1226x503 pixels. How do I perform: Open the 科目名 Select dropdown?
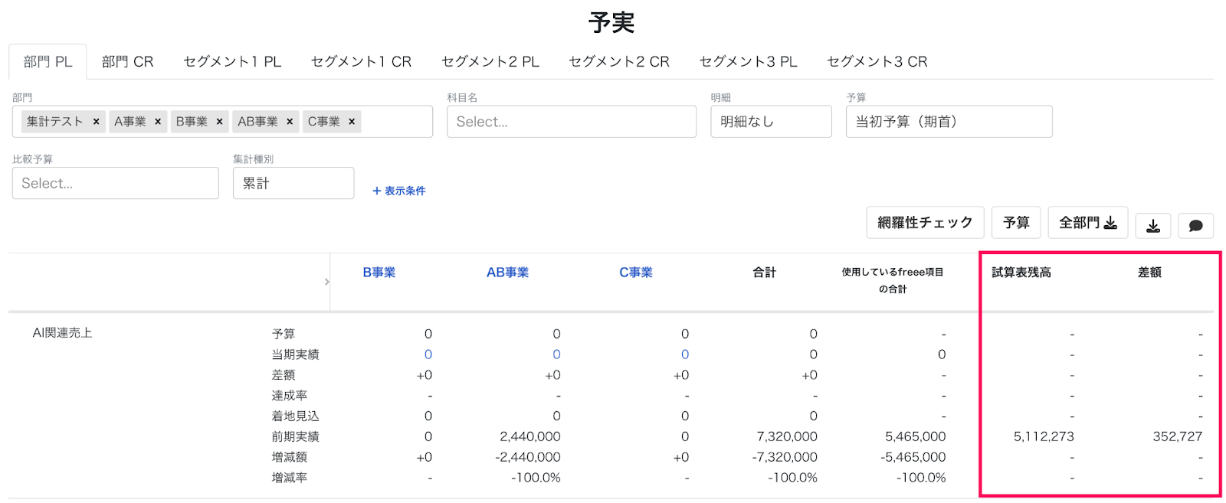pyautogui.click(x=572, y=122)
